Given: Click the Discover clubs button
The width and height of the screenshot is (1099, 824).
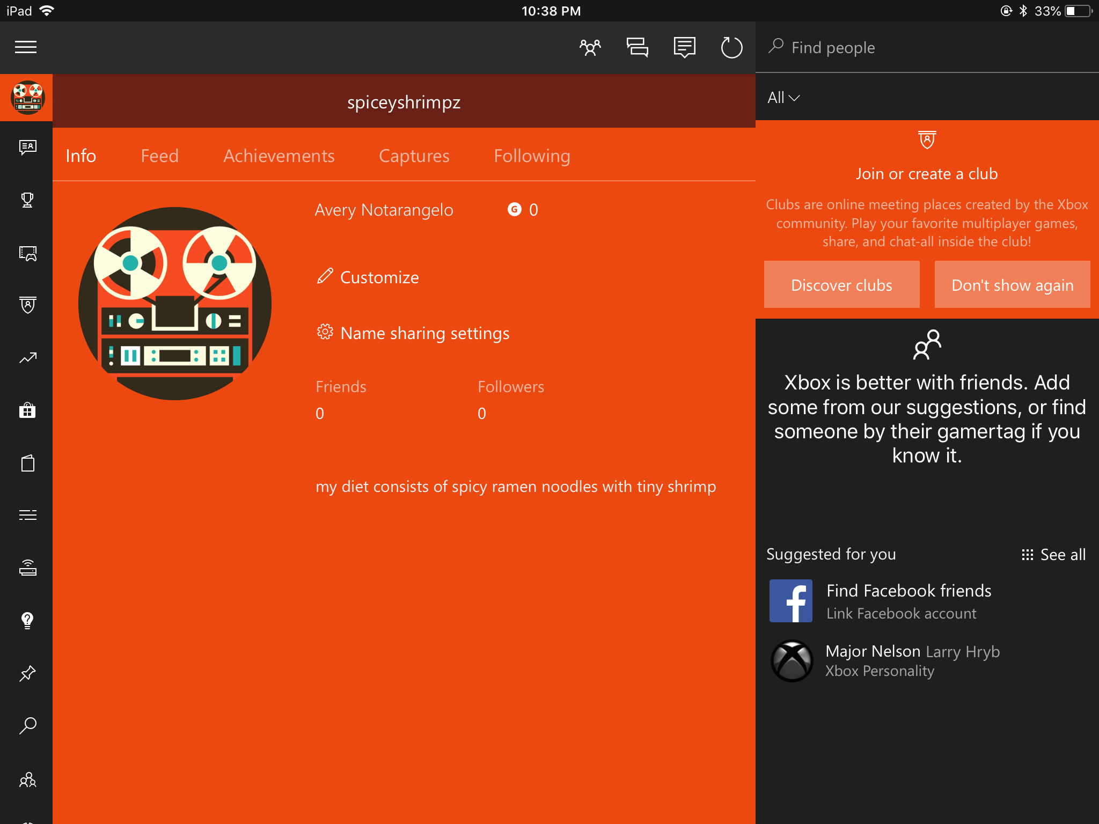Looking at the screenshot, I should (841, 285).
